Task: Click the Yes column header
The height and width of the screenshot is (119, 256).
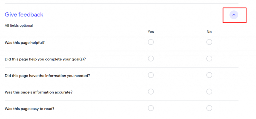Action: [x=151, y=32]
